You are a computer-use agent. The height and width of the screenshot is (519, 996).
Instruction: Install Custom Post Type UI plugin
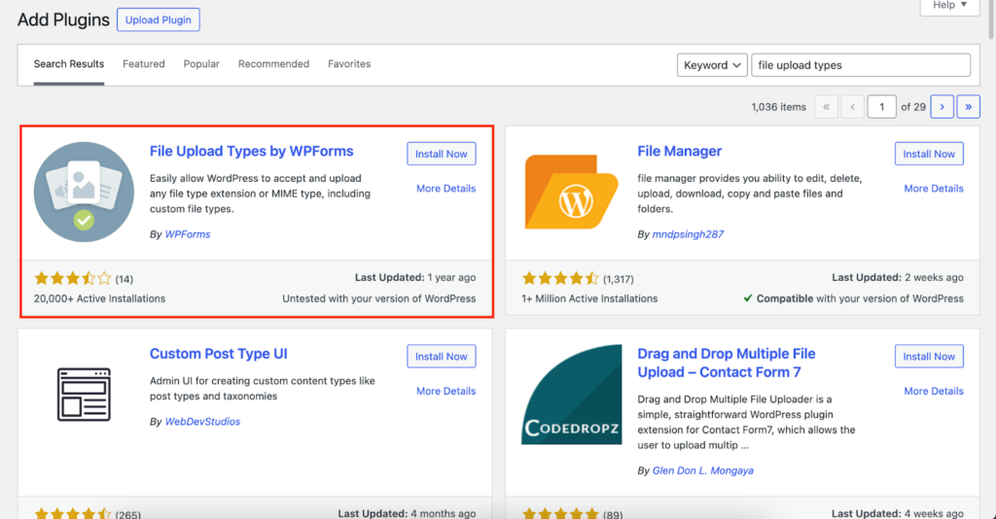(x=442, y=356)
